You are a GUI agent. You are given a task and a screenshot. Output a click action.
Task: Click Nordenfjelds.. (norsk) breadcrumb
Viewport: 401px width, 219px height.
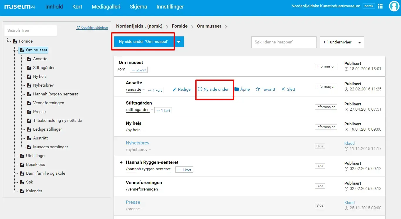pyautogui.click(x=139, y=26)
